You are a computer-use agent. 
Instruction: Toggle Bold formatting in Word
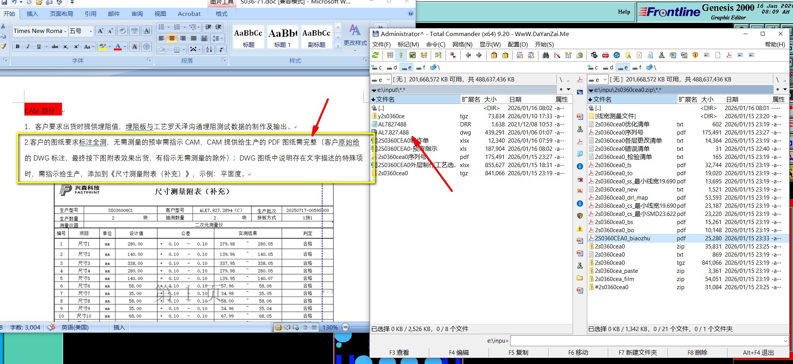pyautogui.click(x=17, y=47)
